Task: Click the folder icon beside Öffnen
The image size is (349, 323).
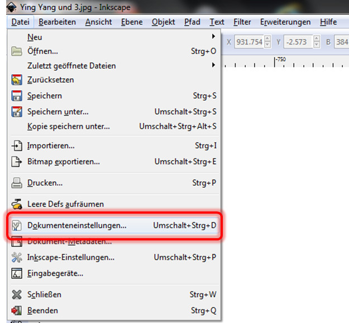Action: [17, 51]
